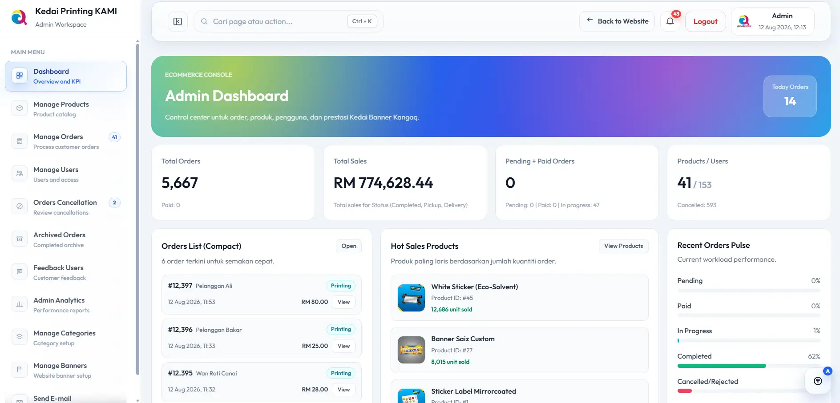Open the floating accessibility widget button
The height and width of the screenshot is (403, 840).
tap(818, 381)
